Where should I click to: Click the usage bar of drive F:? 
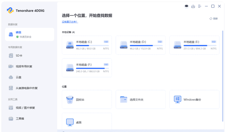93,68
